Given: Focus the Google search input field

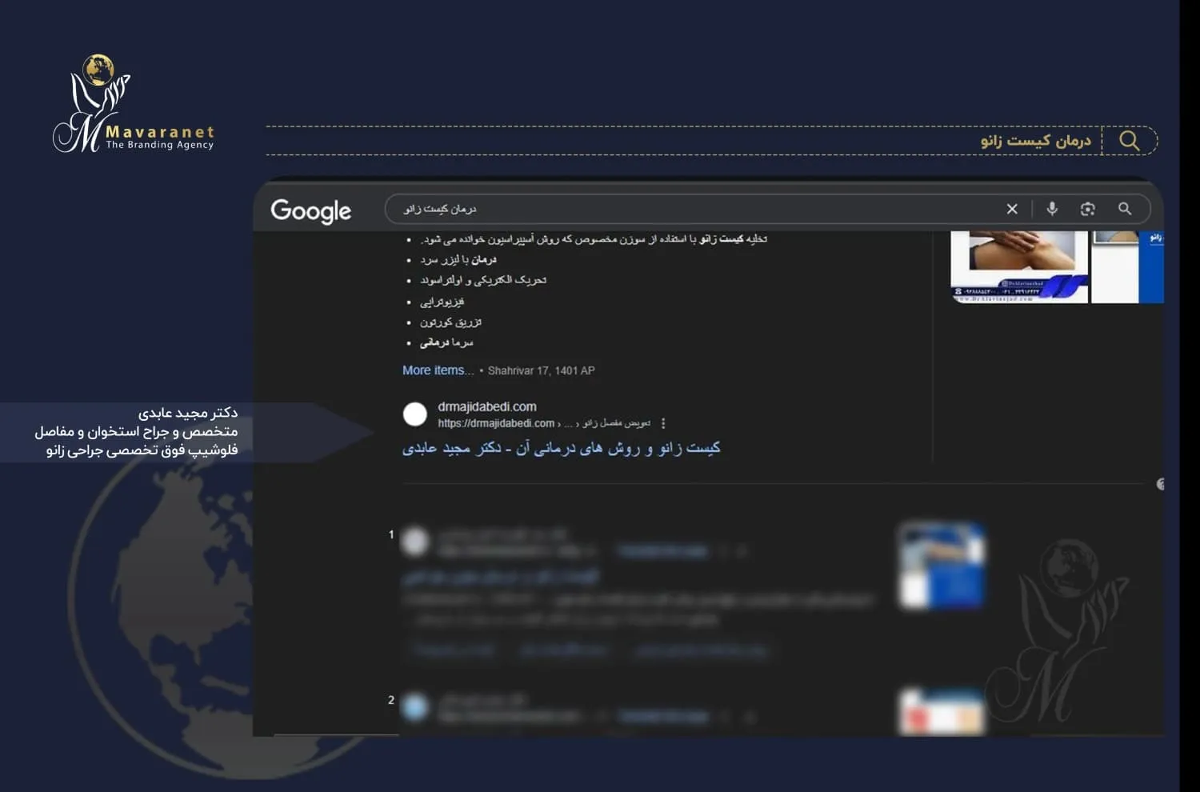Looking at the screenshot, I should 688,209.
